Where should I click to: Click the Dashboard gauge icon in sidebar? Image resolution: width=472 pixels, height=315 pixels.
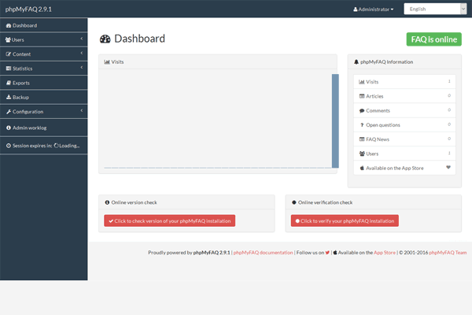(x=9, y=26)
